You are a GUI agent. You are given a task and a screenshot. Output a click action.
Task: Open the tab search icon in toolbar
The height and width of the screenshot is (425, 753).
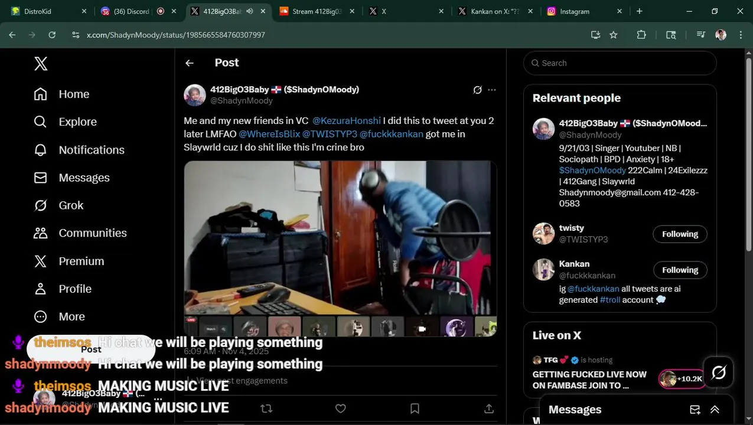point(671,35)
